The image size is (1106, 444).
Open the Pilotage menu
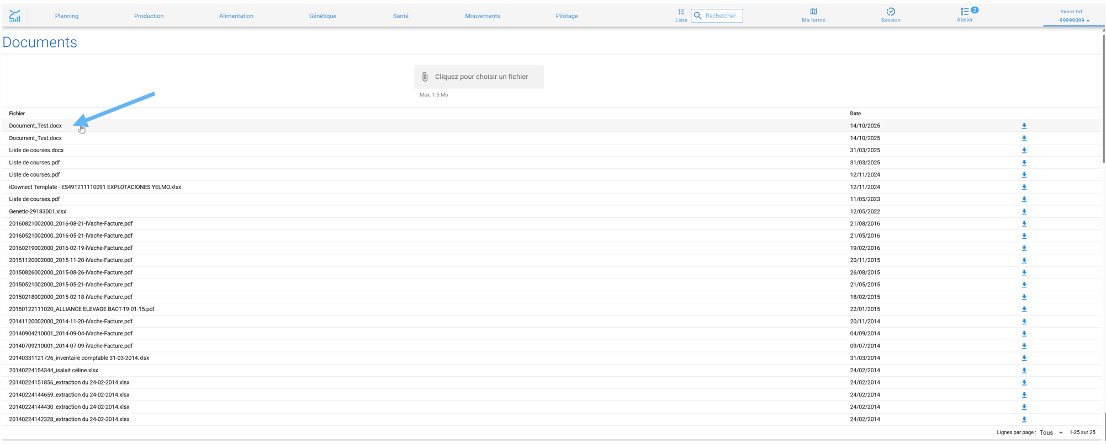tap(567, 16)
